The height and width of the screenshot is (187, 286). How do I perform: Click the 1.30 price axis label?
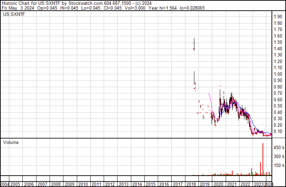(x=278, y=55)
